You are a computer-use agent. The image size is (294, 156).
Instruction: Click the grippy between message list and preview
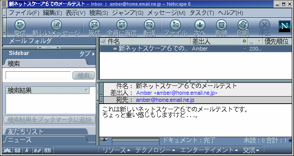point(198,81)
